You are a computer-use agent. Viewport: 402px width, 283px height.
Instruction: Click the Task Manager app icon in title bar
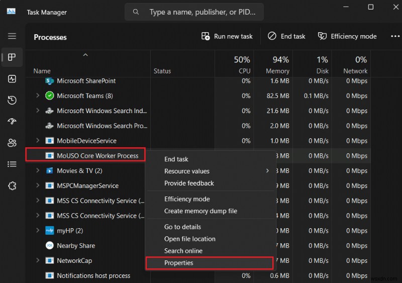tap(11, 12)
